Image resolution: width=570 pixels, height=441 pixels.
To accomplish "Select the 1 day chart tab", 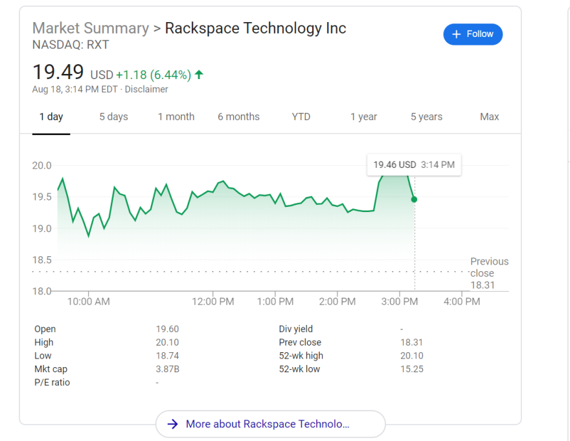I will pos(51,117).
